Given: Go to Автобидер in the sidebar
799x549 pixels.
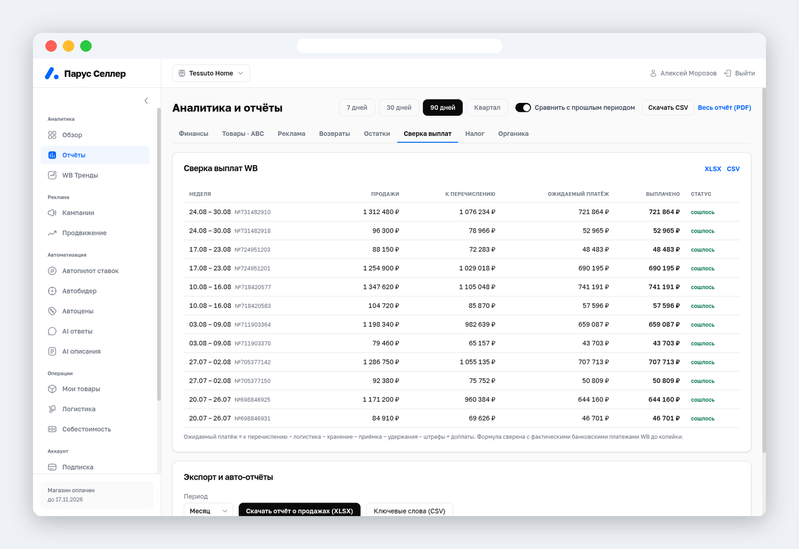Looking at the screenshot, I should click(95, 291).
